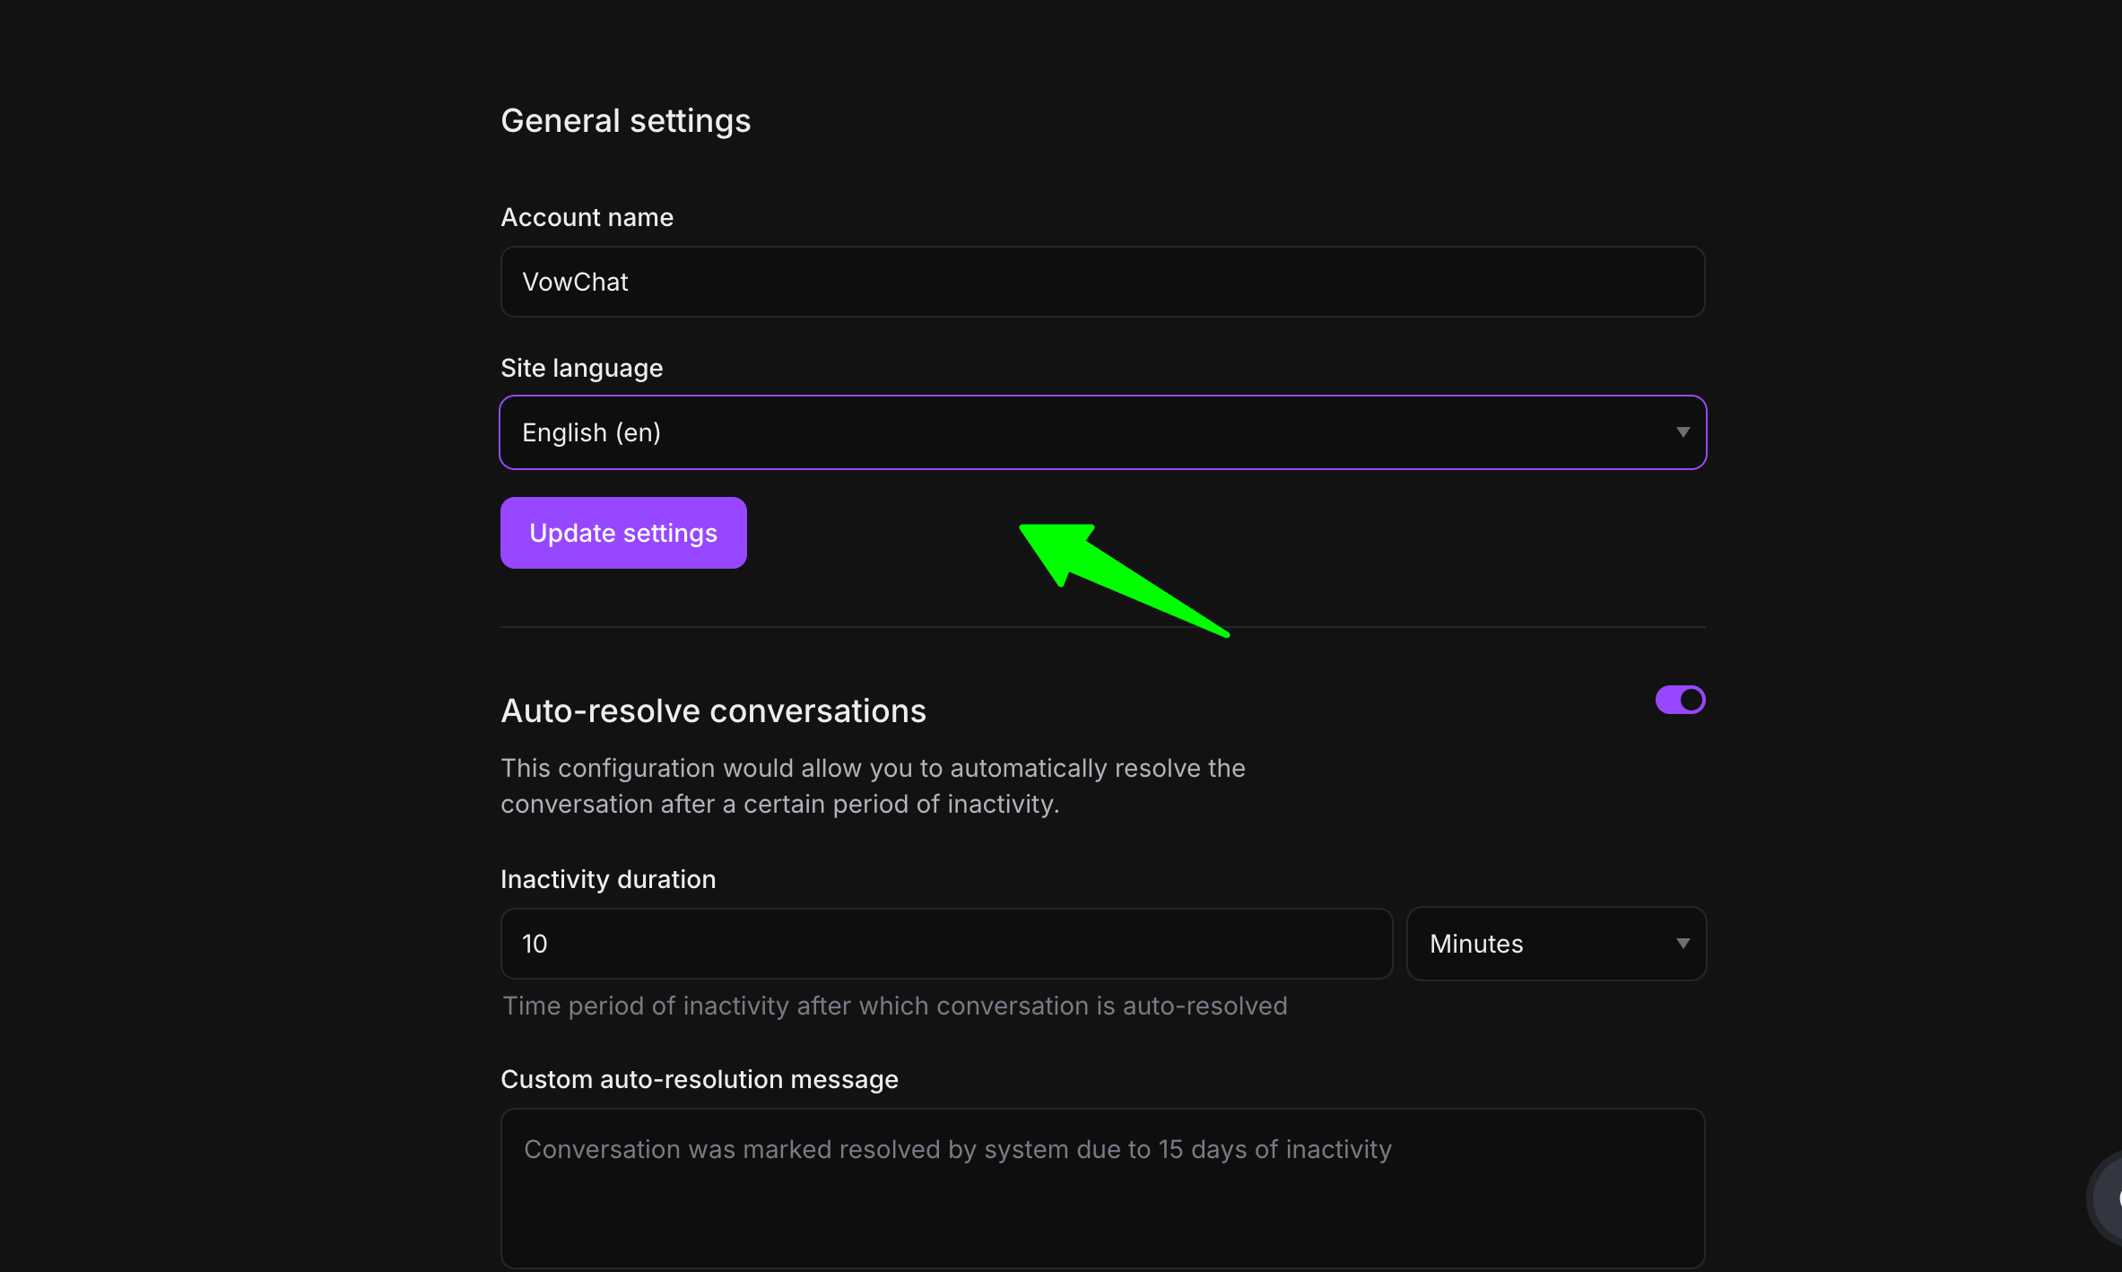Click the Minutes selected value text
Screen dimensions: 2122x1272
pyautogui.click(x=1475, y=944)
